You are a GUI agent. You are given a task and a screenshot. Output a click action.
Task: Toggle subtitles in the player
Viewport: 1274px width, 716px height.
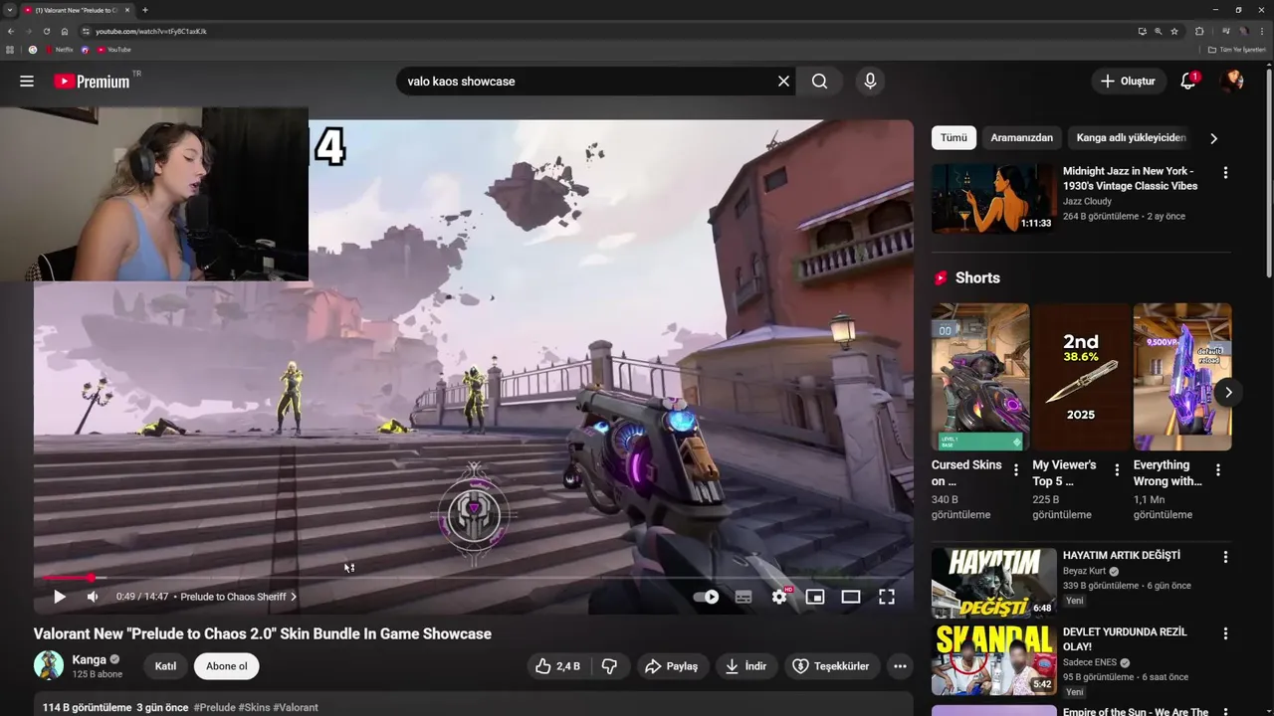(743, 597)
